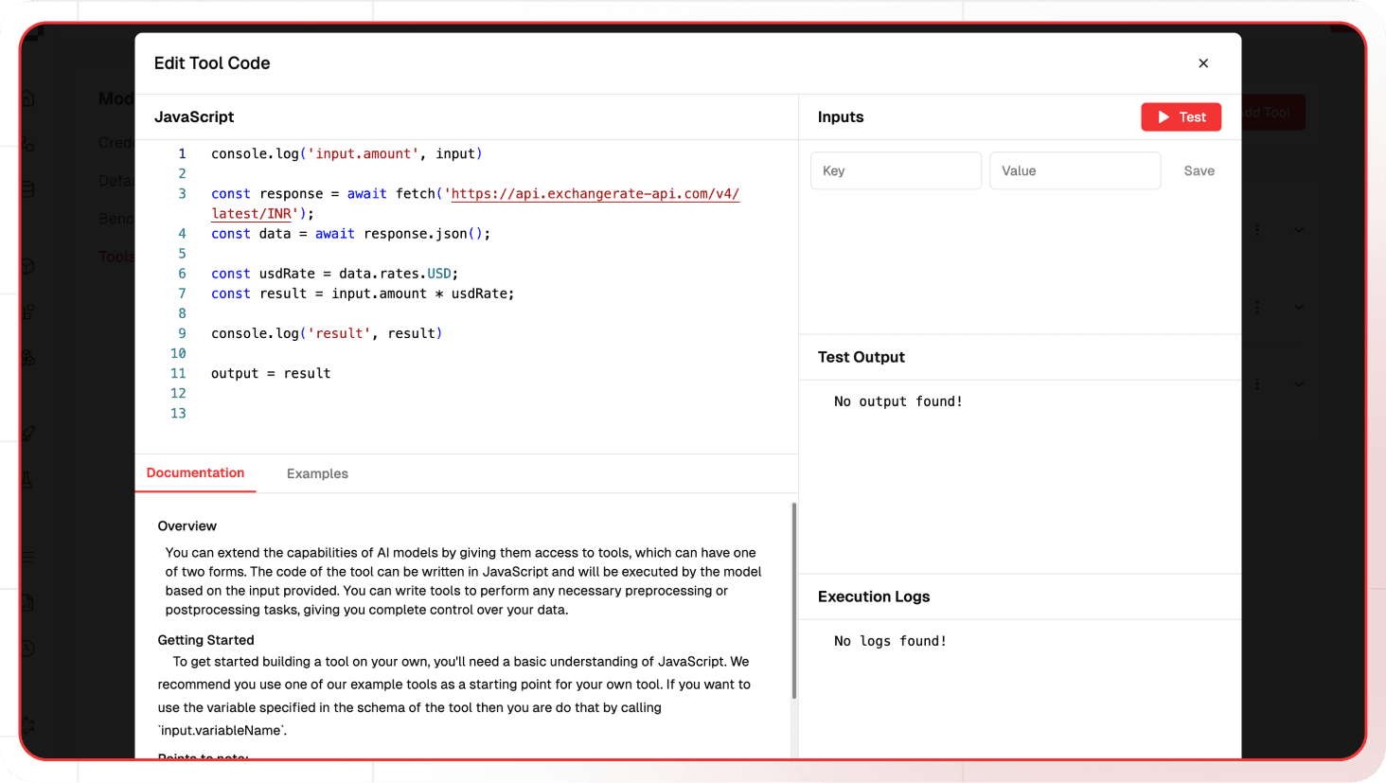This screenshot has height=783, width=1386.
Task: Click the Key input field
Action: click(x=895, y=171)
